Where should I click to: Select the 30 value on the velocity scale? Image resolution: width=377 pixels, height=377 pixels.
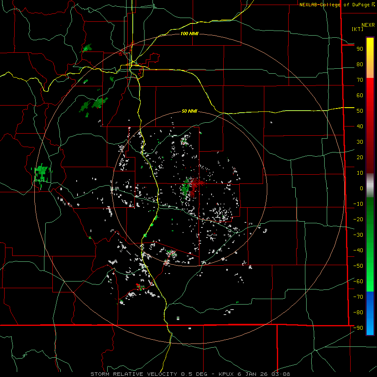(x=360, y=142)
